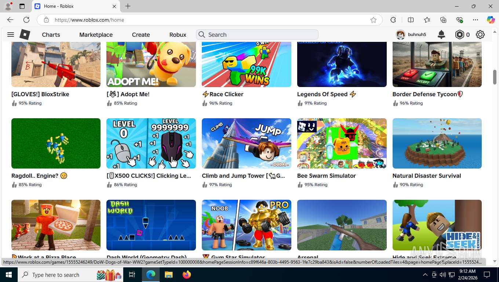Viewport: 499px width, 282px height.
Task: Click the Arsenal game thumbnail
Action: [342, 225]
